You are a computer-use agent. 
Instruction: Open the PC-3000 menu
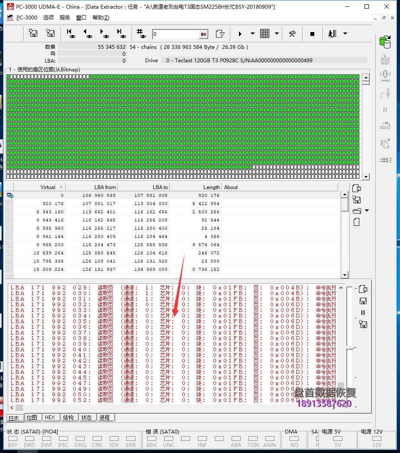click(x=27, y=17)
